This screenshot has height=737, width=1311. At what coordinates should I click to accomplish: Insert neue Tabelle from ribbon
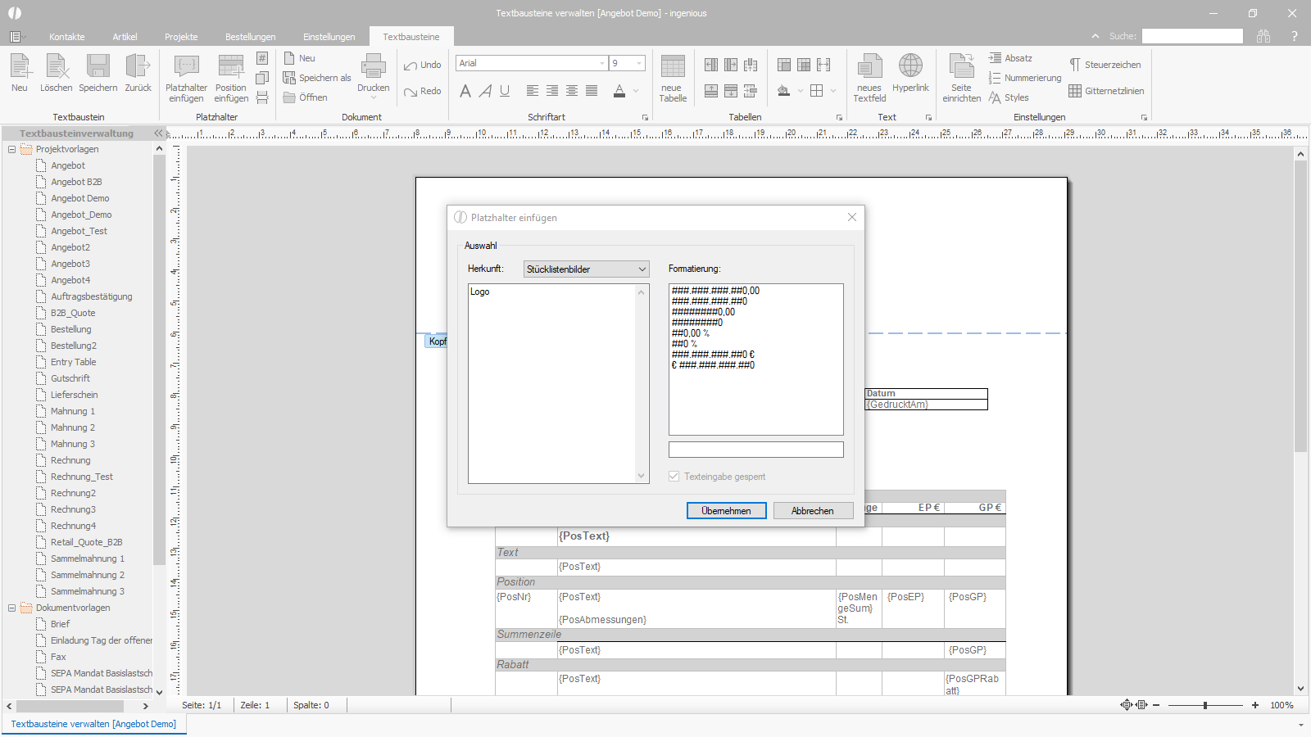pyautogui.click(x=673, y=78)
